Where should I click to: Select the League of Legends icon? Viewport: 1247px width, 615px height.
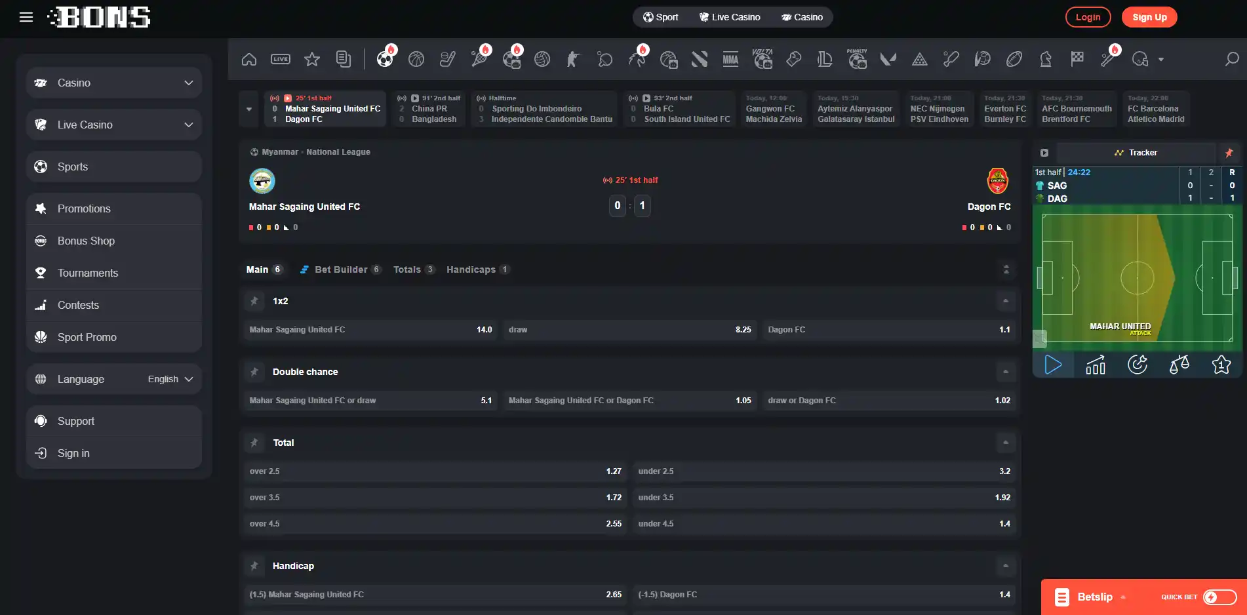point(825,60)
